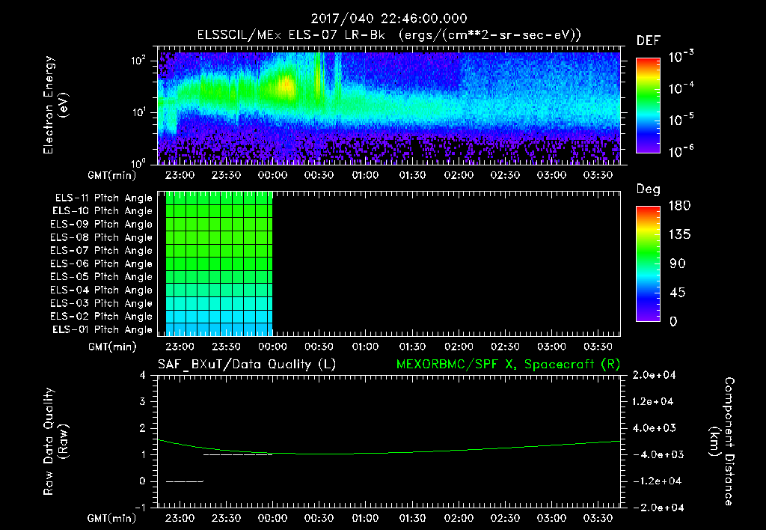Select the Component Distance (km) axis label
Screen dimensions: 766x530
tap(722, 442)
